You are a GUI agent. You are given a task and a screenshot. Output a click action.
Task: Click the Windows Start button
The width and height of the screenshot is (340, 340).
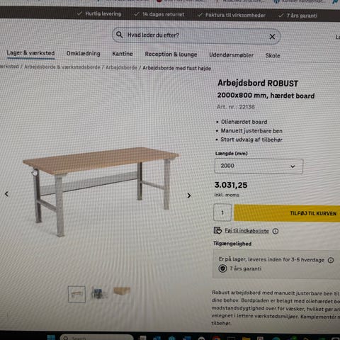(x=51, y=337)
